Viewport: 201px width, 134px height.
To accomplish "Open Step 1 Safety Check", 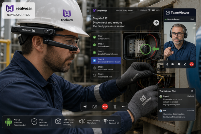I will (x=106, y=37).
